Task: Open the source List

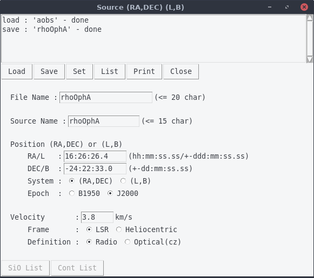Action: coord(110,72)
